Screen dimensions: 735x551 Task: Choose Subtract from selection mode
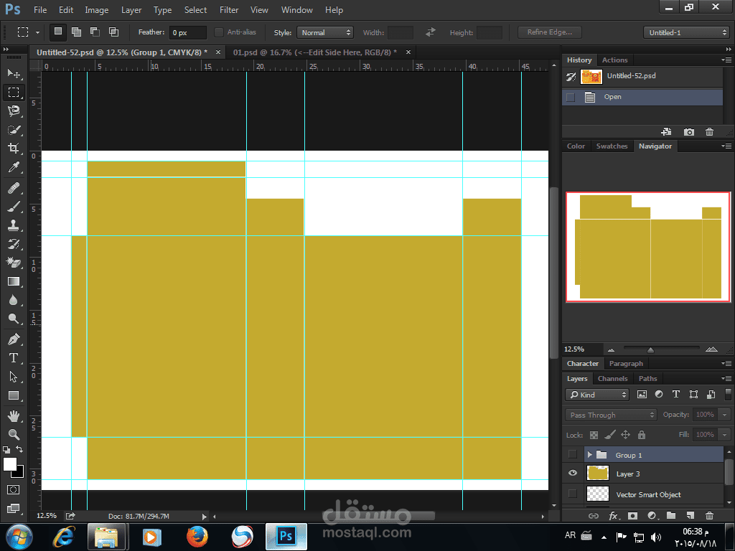[x=95, y=32]
